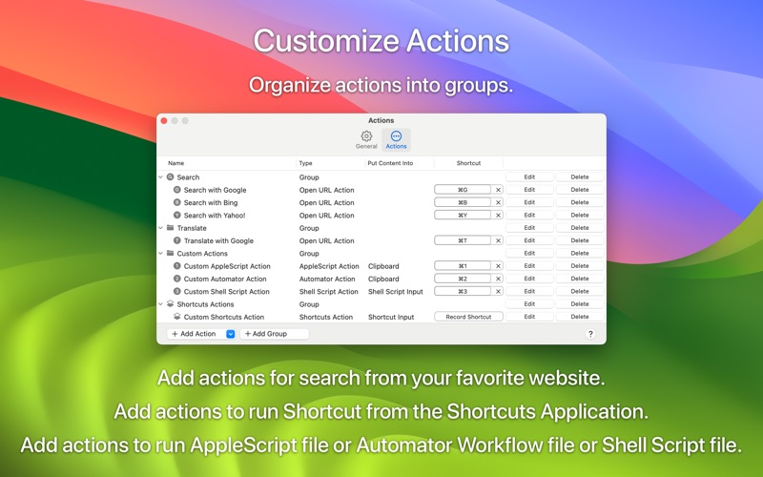763x477 pixels.
Task: Click the Search with Bing row icon
Action: (177, 202)
